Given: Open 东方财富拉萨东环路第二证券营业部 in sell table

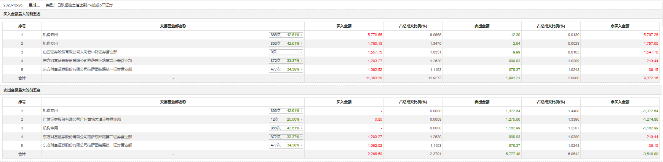Looking at the screenshot, I should 87,137.
